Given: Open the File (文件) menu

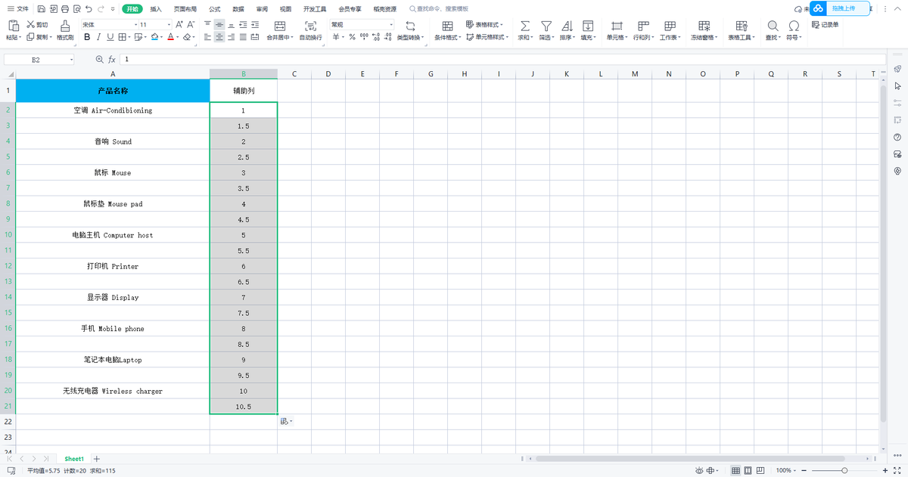Looking at the screenshot, I should [18, 9].
